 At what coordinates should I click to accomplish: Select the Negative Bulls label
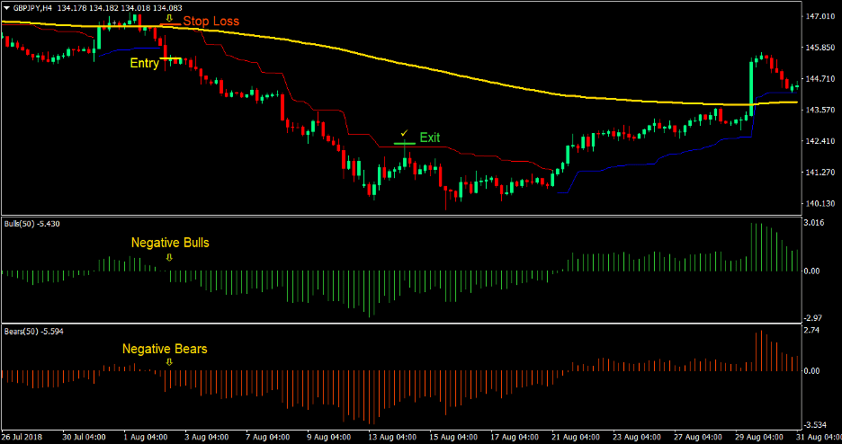click(170, 243)
